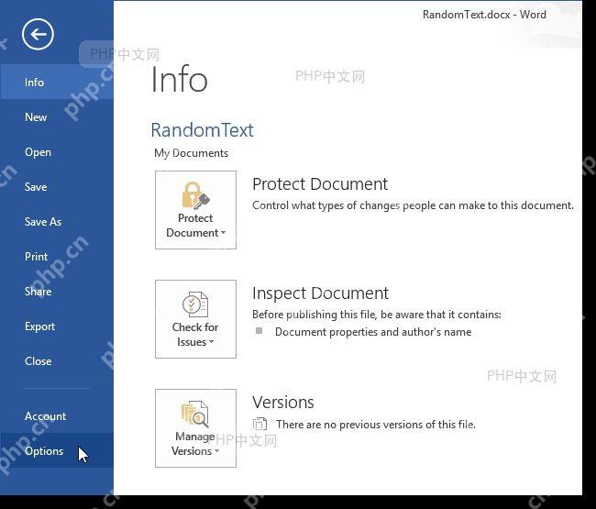The image size is (596, 509).
Task: Click 'There are no previous versions' text
Action: 376,425
